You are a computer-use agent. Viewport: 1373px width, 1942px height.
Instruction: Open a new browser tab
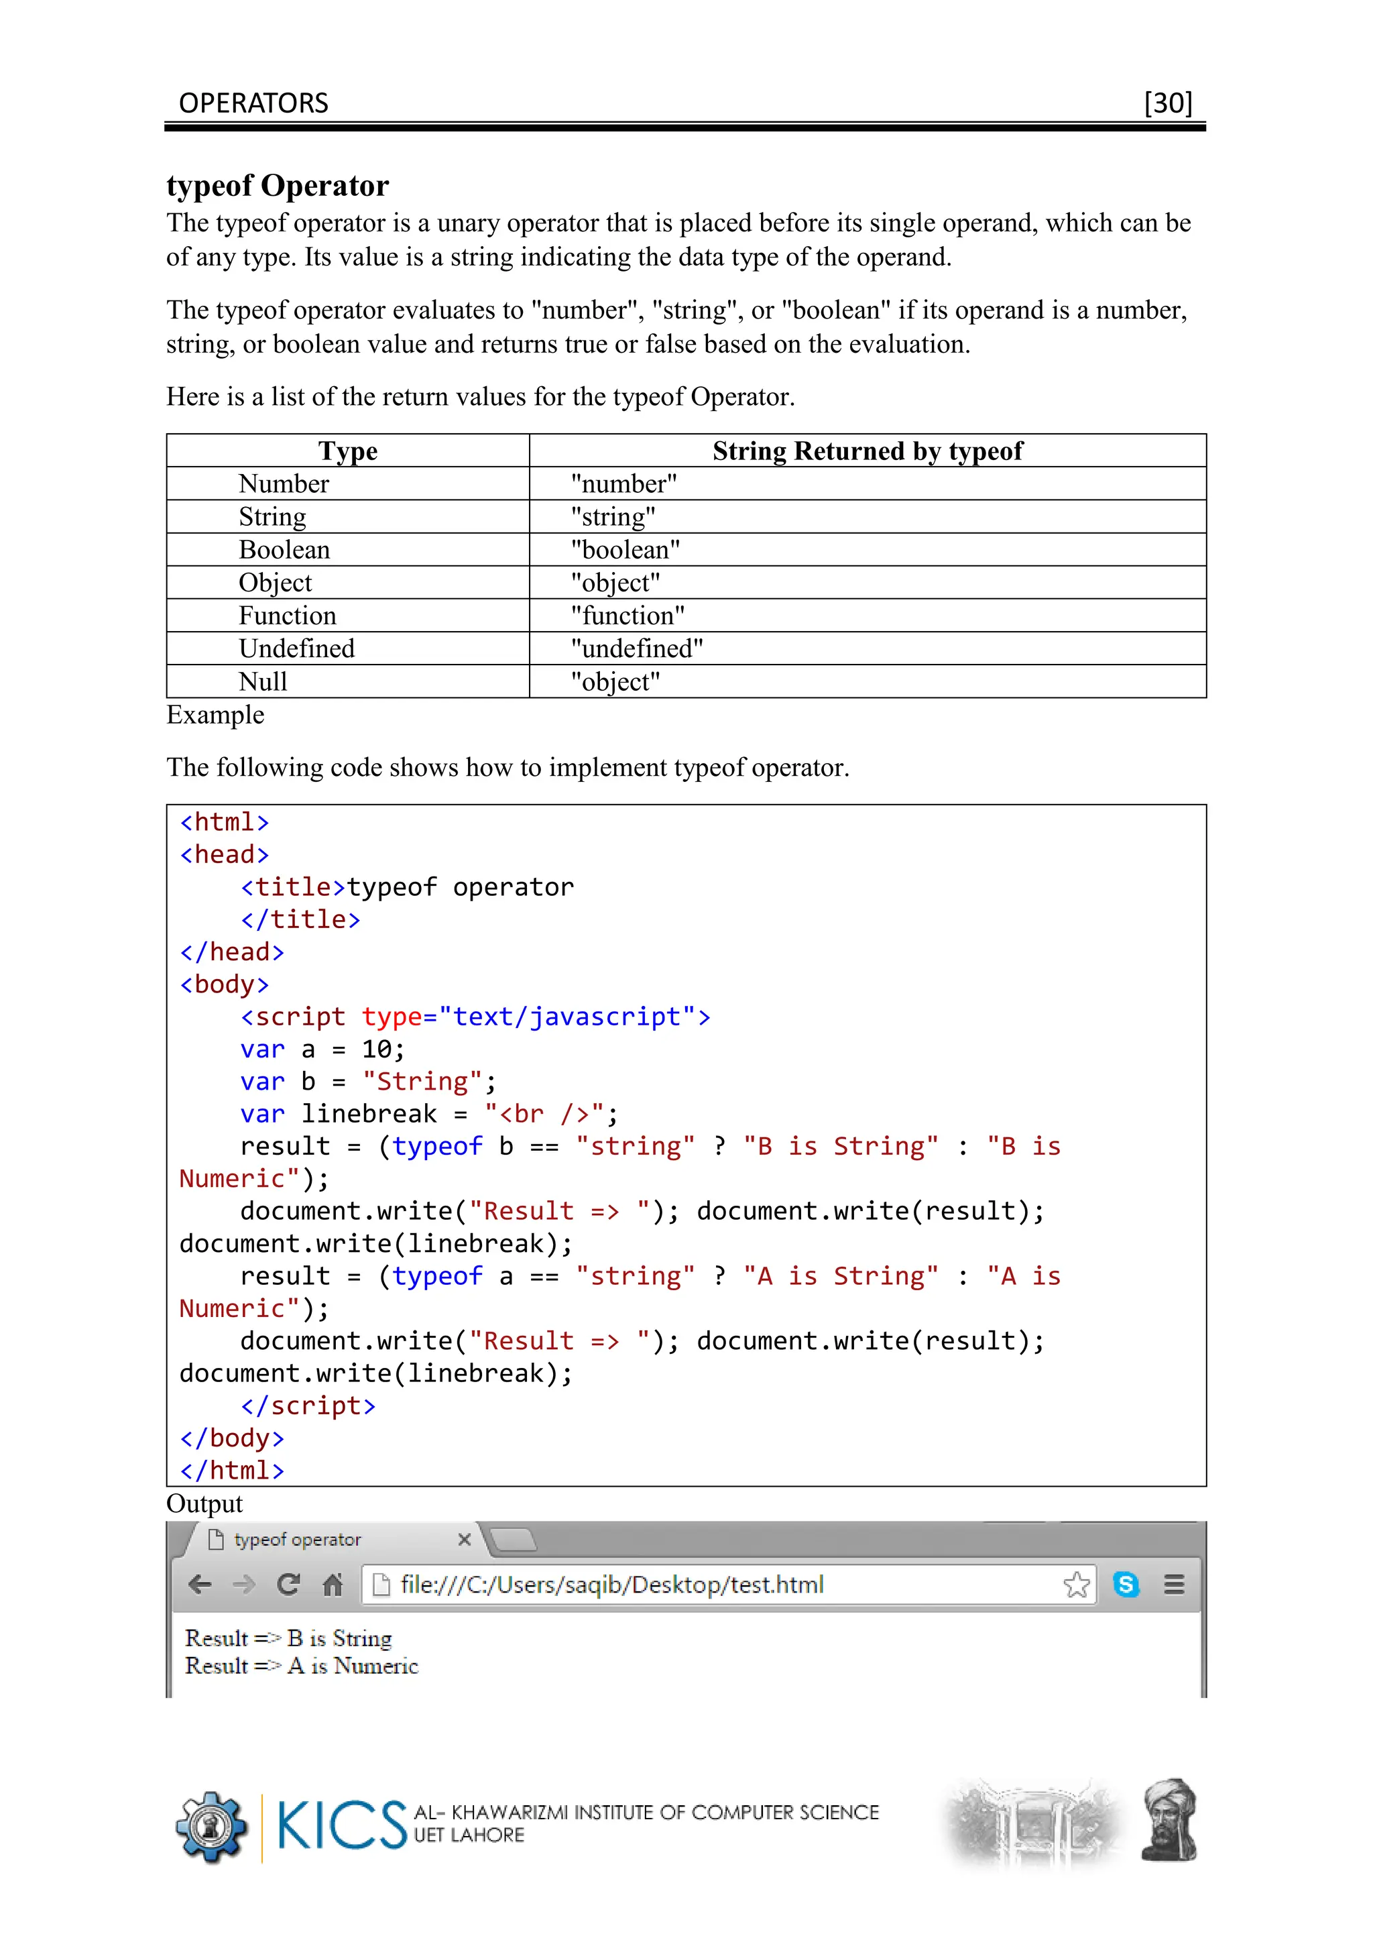click(514, 1540)
